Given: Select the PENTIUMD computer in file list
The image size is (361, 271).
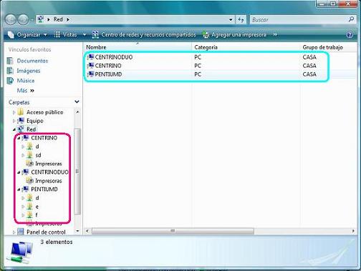Looking at the screenshot, I should pyautogui.click(x=108, y=74).
